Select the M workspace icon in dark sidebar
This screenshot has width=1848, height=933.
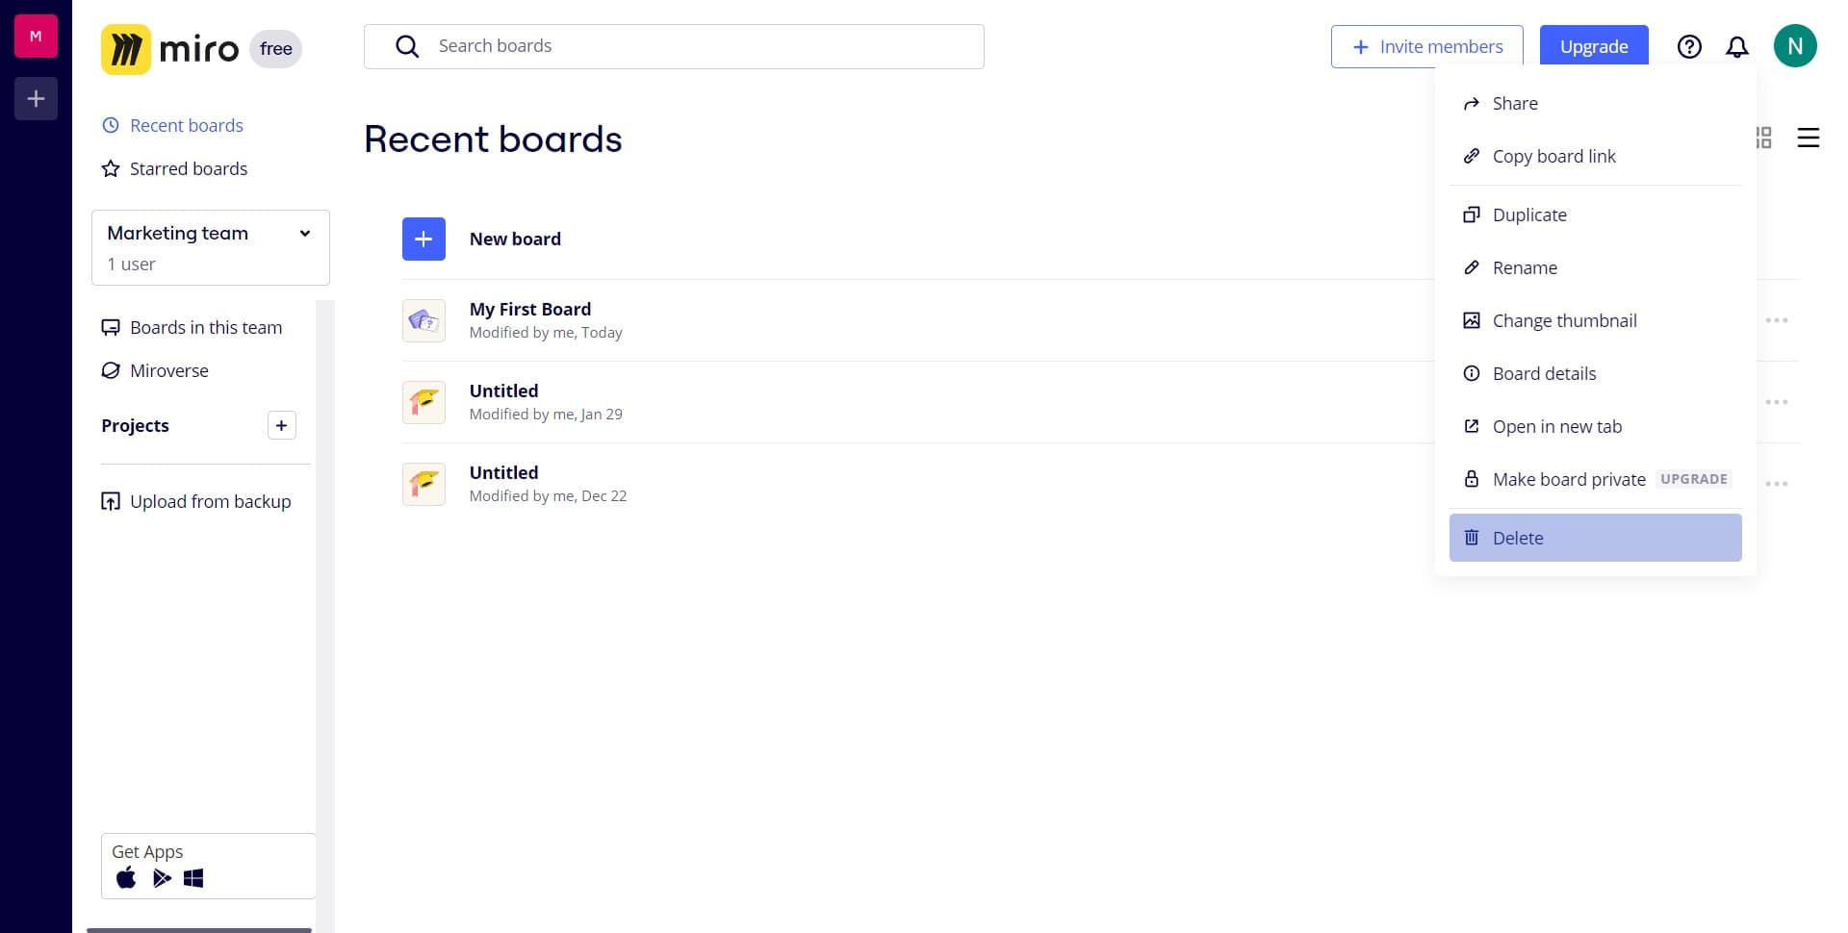[35, 36]
